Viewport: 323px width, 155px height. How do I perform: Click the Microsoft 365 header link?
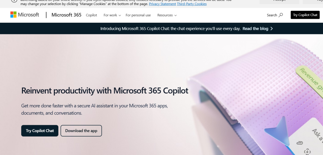(66, 15)
